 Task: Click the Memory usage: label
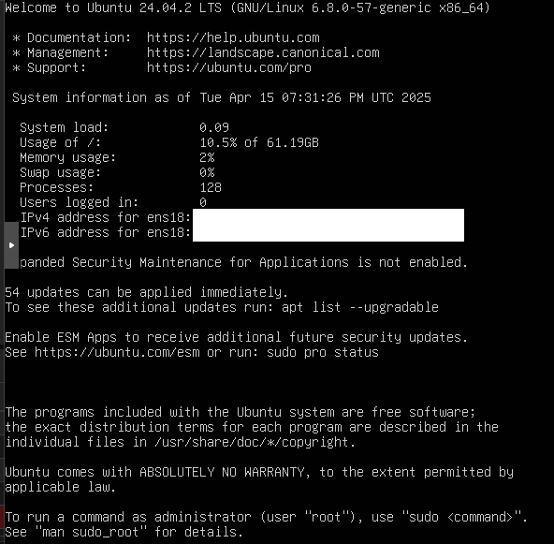[x=67, y=157]
